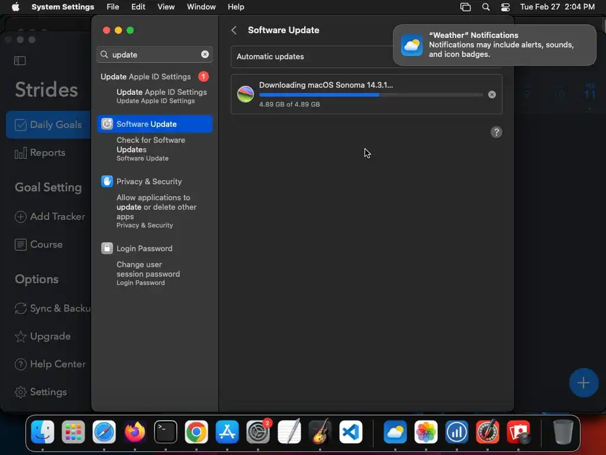Select Allow applications to update or delete result

pyautogui.click(x=154, y=212)
